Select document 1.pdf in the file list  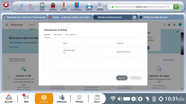pyautogui.click(x=93, y=52)
